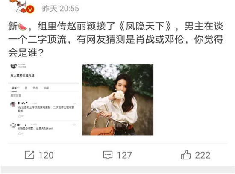Select the 转发 tab in screenshot
This screenshot has width=235, height=174.
click(x=35, y=88)
